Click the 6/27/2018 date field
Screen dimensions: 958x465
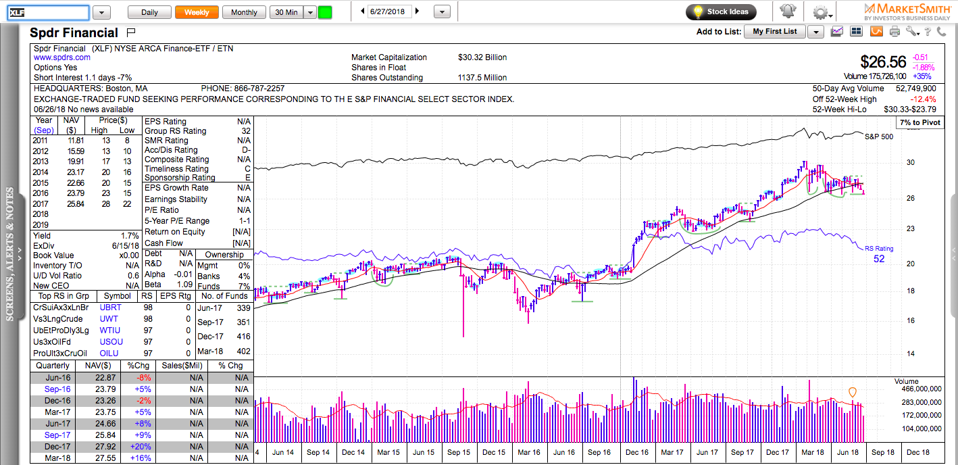[x=390, y=11]
